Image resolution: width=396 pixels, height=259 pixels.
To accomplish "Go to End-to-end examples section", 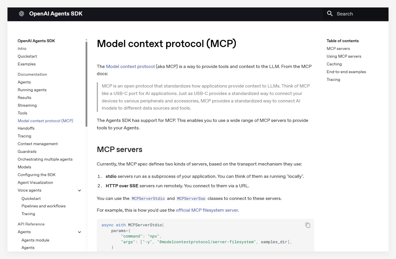I will (346, 72).
